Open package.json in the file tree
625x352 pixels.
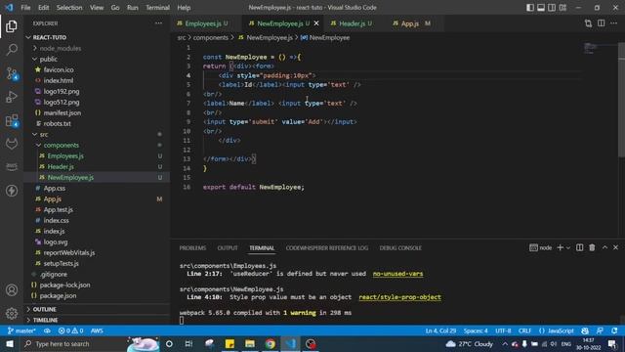[98, 295]
